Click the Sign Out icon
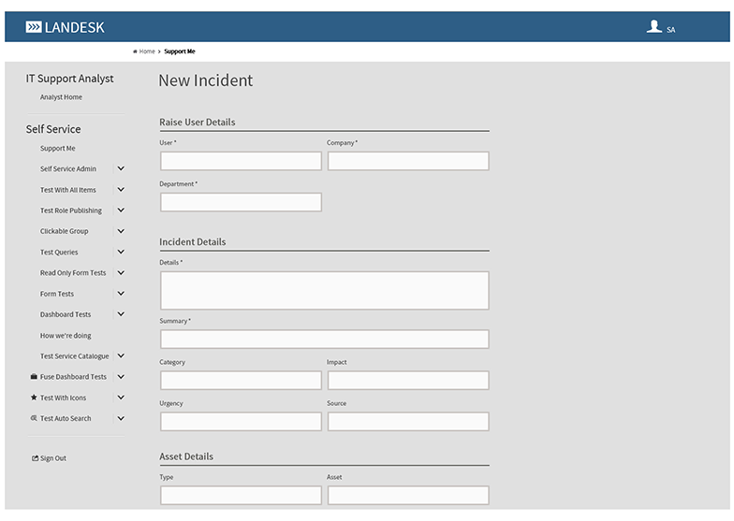Image resolution: width=734 pixels, height=521 pixels. click(35, 458)
